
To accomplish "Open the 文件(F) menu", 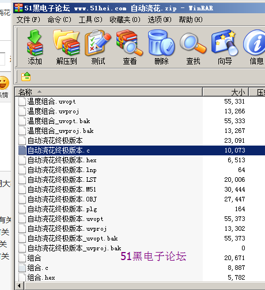I will point(28,20).
